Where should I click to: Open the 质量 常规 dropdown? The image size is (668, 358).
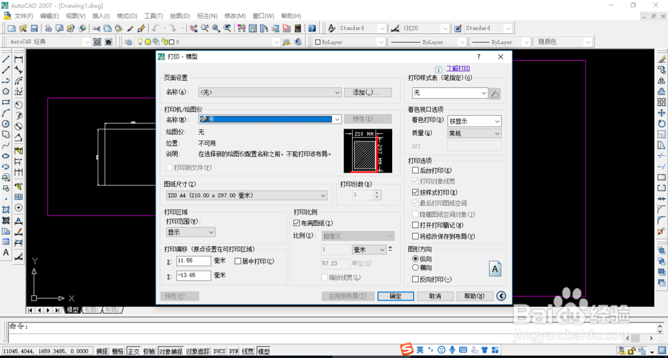pos(474,133)
